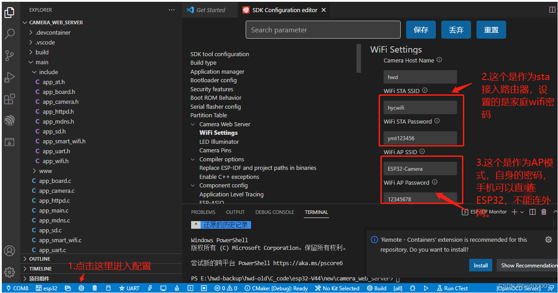Viewport: 558px width, 293px height.
Task: Click the 重置 reset button
Action: click(x=491, y=30)
